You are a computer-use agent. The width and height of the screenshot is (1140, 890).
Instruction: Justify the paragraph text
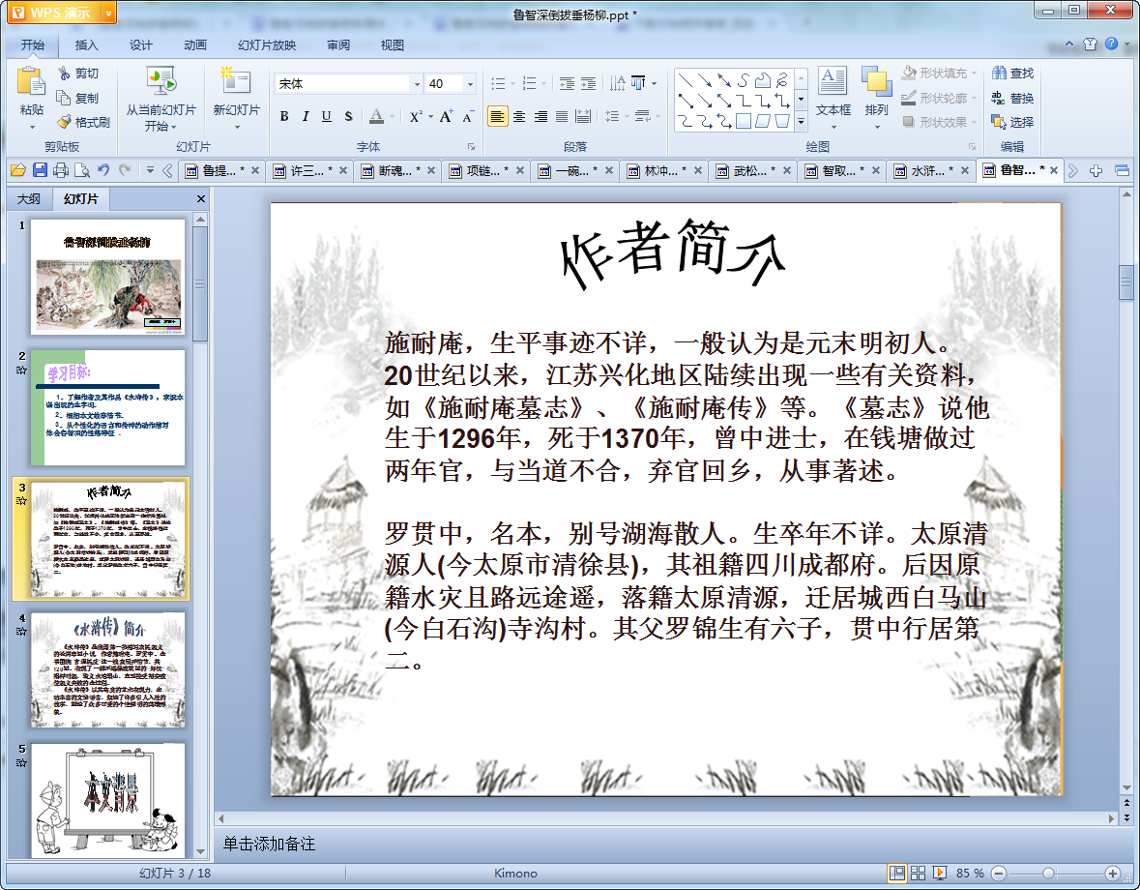pos(561,116)
